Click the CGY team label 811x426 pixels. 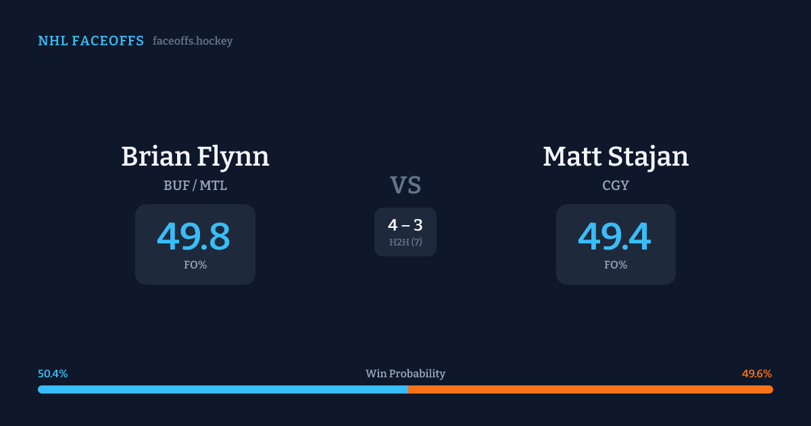click(616, 185)
